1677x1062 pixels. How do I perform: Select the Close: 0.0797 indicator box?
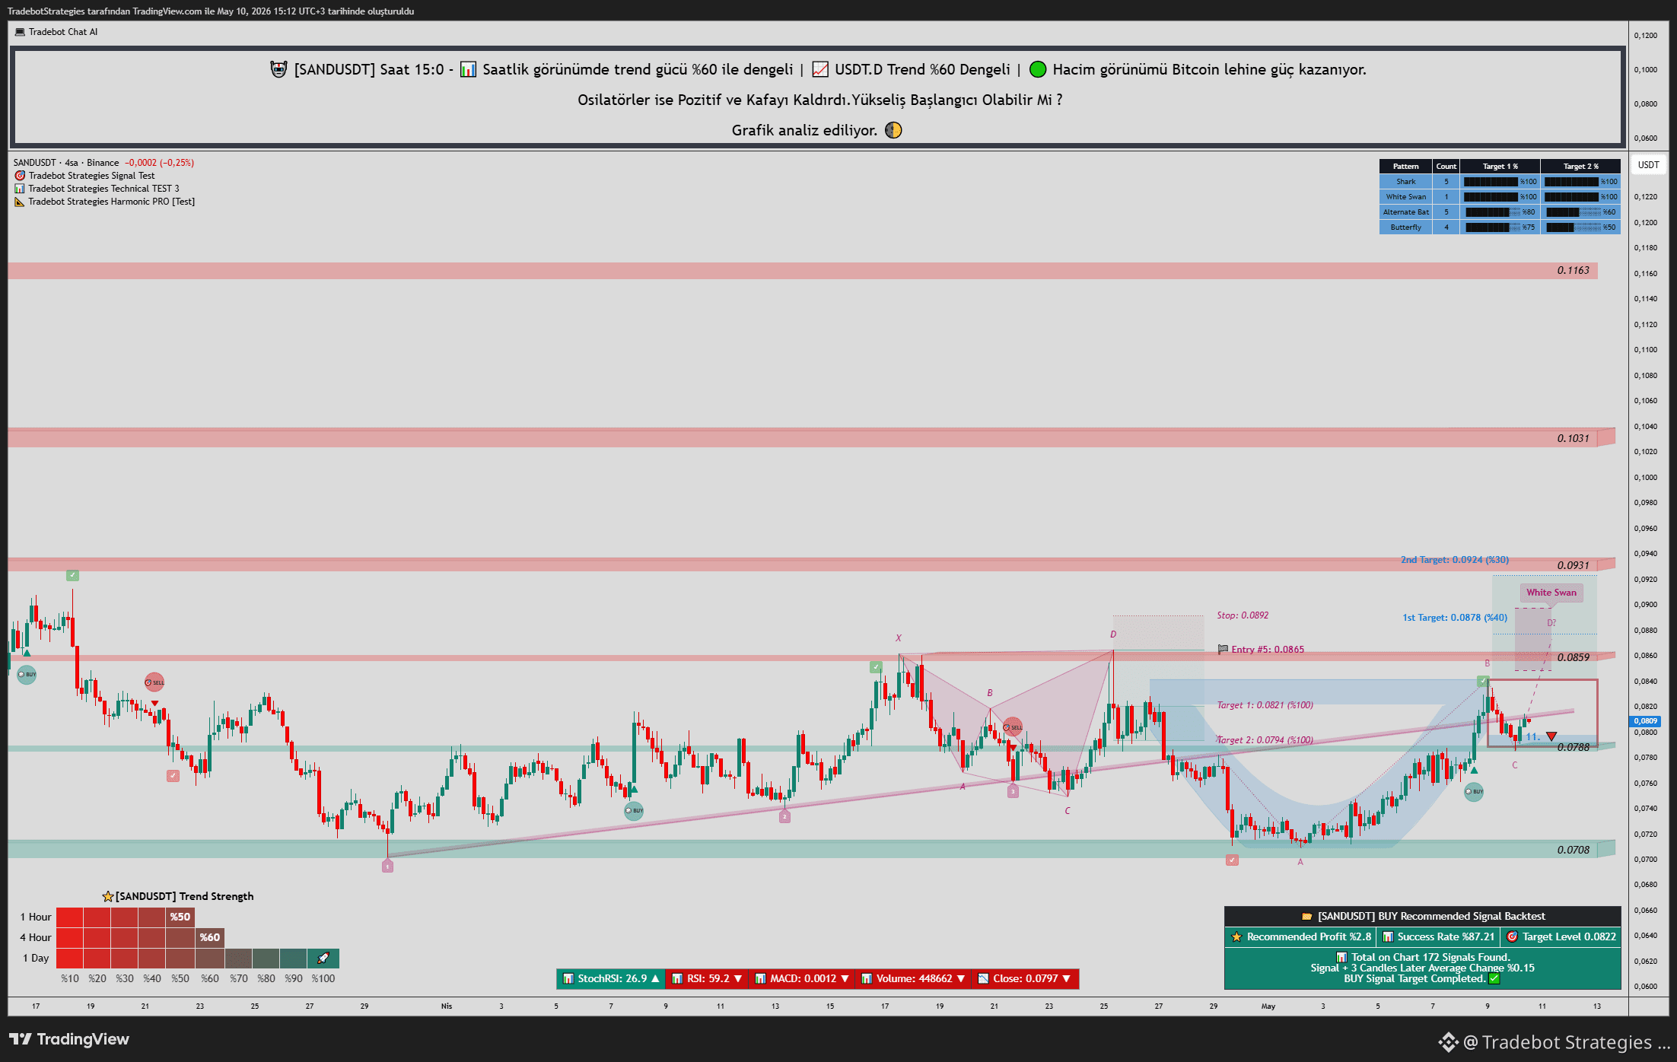click(x=1025, y=979)
